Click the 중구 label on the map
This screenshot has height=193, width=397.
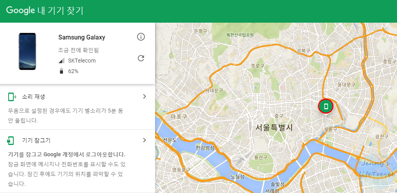(x=279, y=116)
